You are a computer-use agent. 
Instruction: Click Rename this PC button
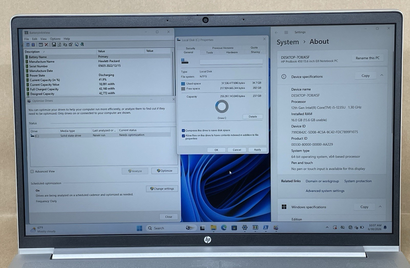pyautogui.click(x=368, y=58)
